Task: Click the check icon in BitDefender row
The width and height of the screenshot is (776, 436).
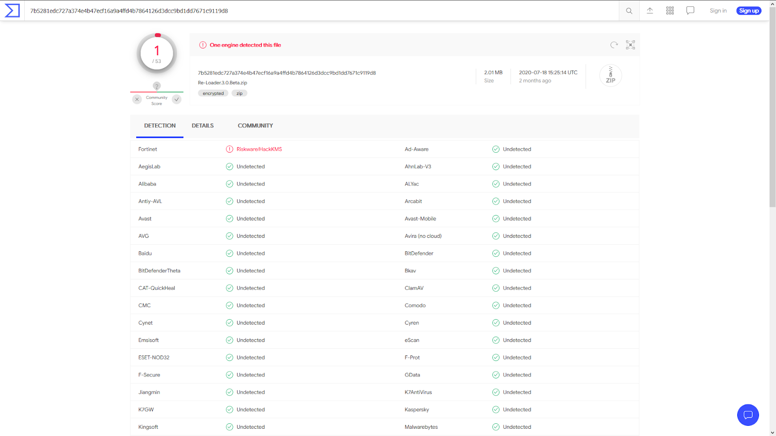Action: (x=496, y=253)
